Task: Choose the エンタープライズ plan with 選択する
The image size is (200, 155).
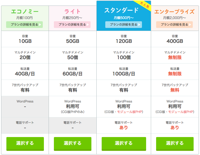Action: 175,144
